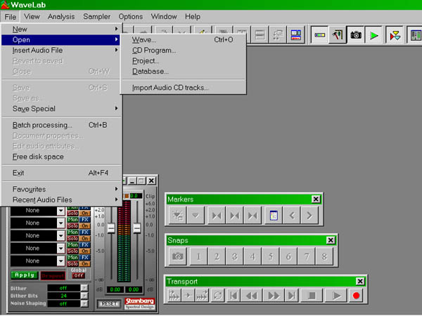Open the Analysis menu
Image resolution: width=422 pixels, height=316 pixels.
[61, 17]
